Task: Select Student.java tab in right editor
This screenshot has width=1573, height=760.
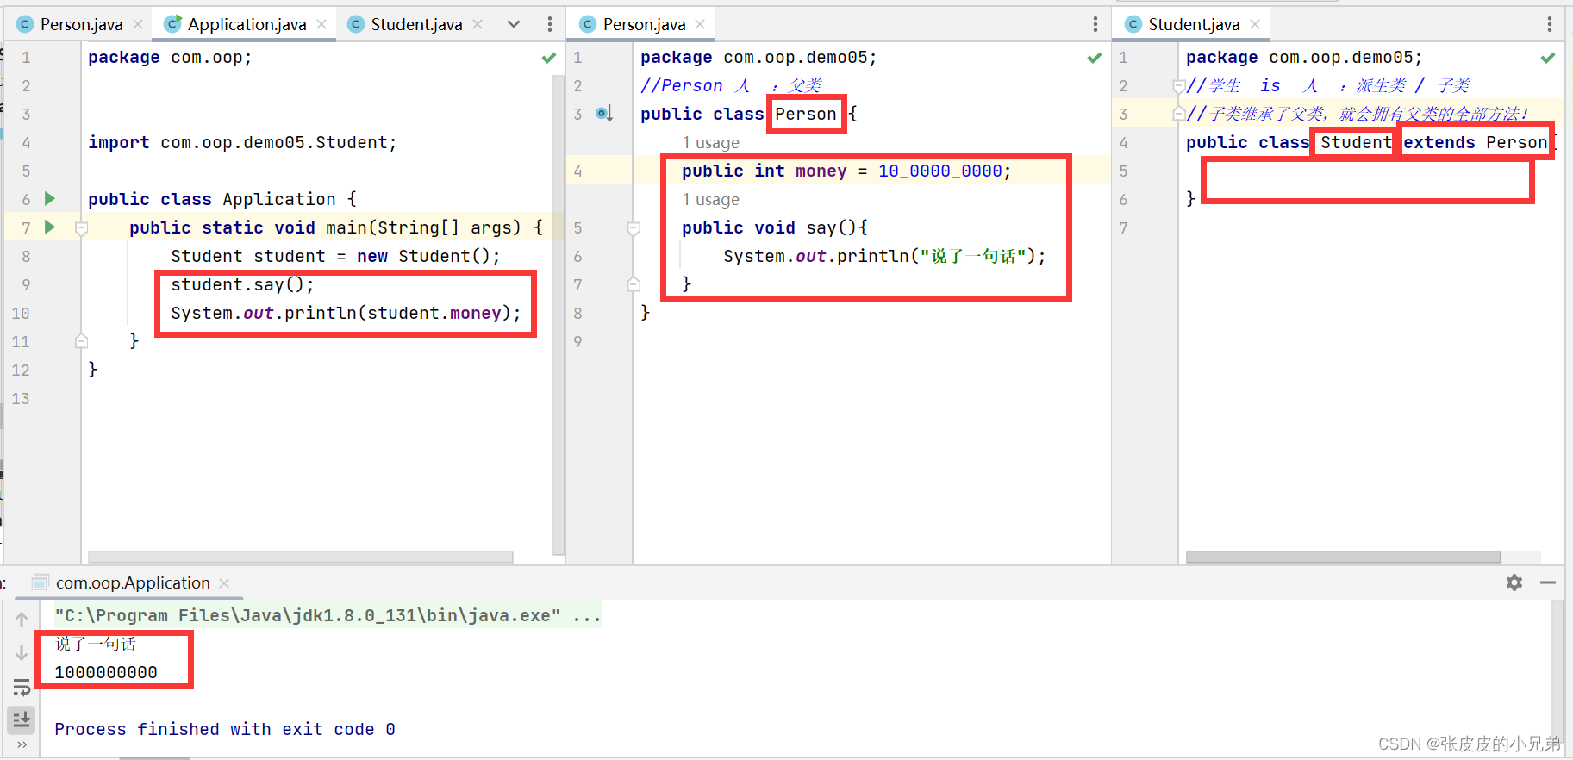Action: (x=1194, y=24)
